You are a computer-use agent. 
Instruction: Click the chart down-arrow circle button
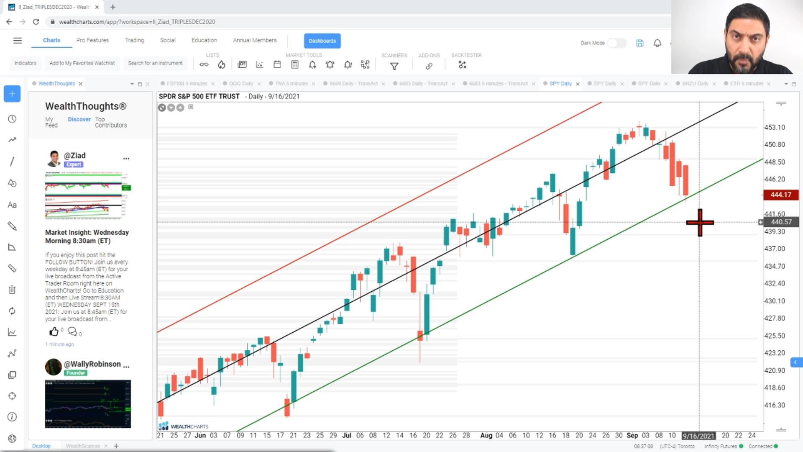171,108
